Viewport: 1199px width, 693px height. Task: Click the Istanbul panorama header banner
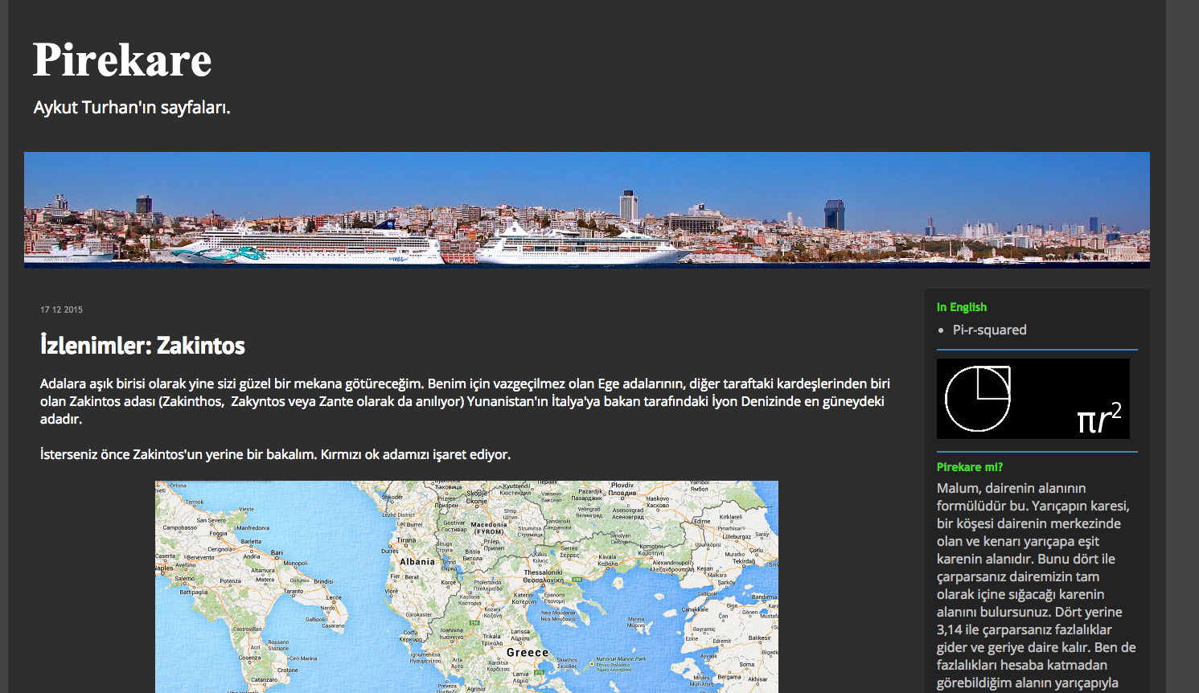(586, 209)
